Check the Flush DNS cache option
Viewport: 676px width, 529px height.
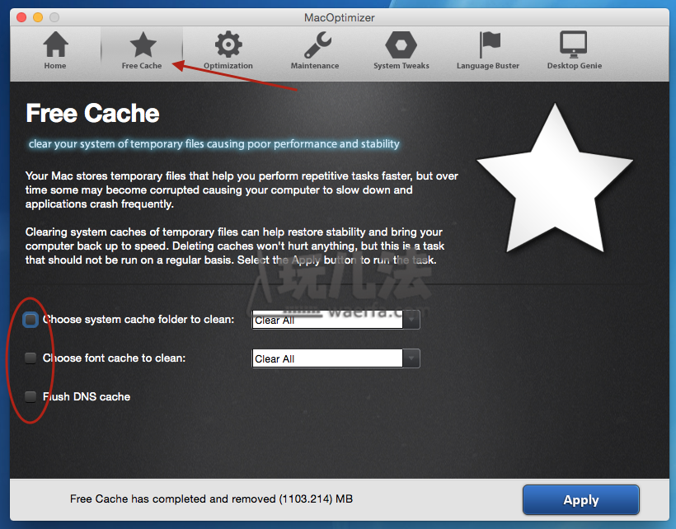(x=31, y=396)
